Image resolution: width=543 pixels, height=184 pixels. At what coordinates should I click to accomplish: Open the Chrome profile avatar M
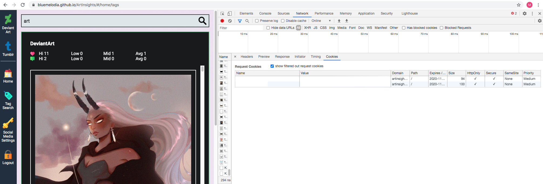pos(529,5)
